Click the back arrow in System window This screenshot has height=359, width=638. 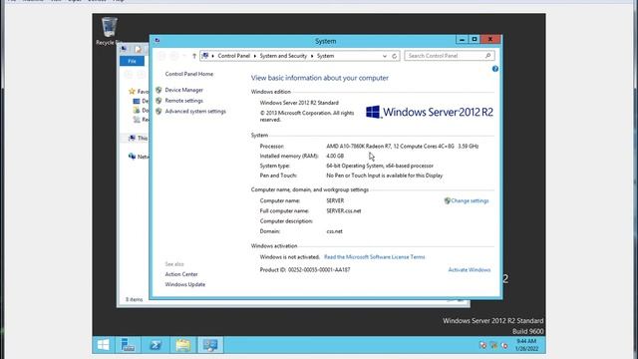(x=161, y=56)
